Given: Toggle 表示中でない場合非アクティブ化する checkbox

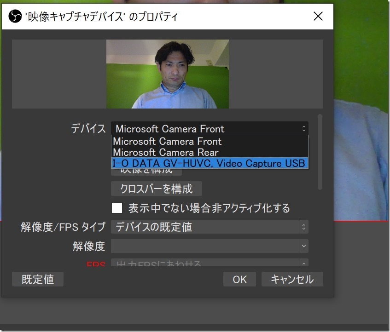Looking at the screenshot, I should (x=117, y=208).
